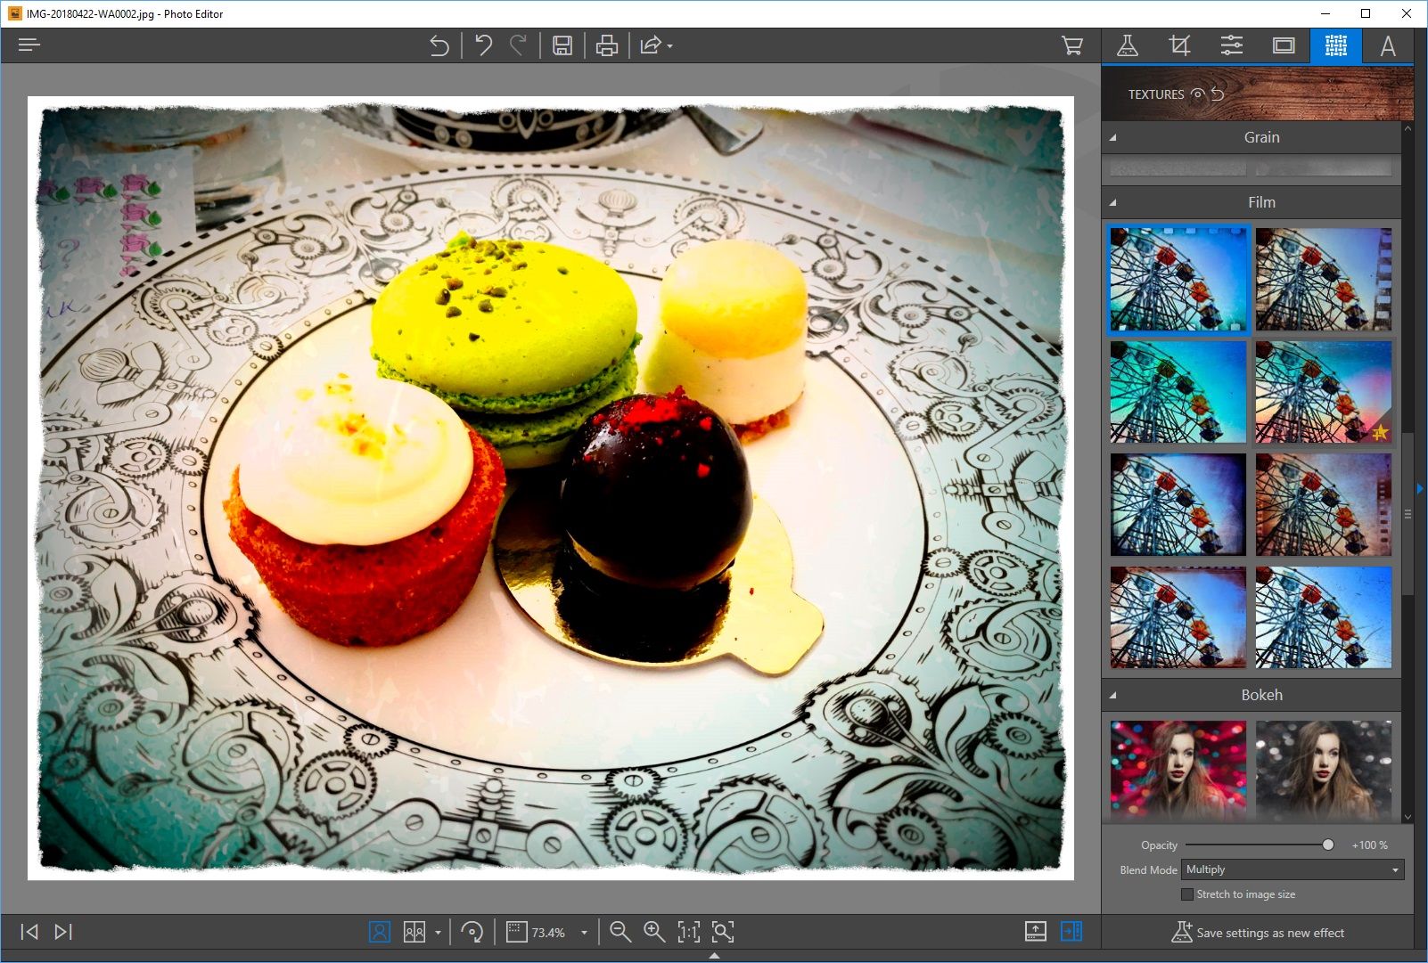Select the Text tool panel
Screen dimensions: 1428x963
(1387, 45)
